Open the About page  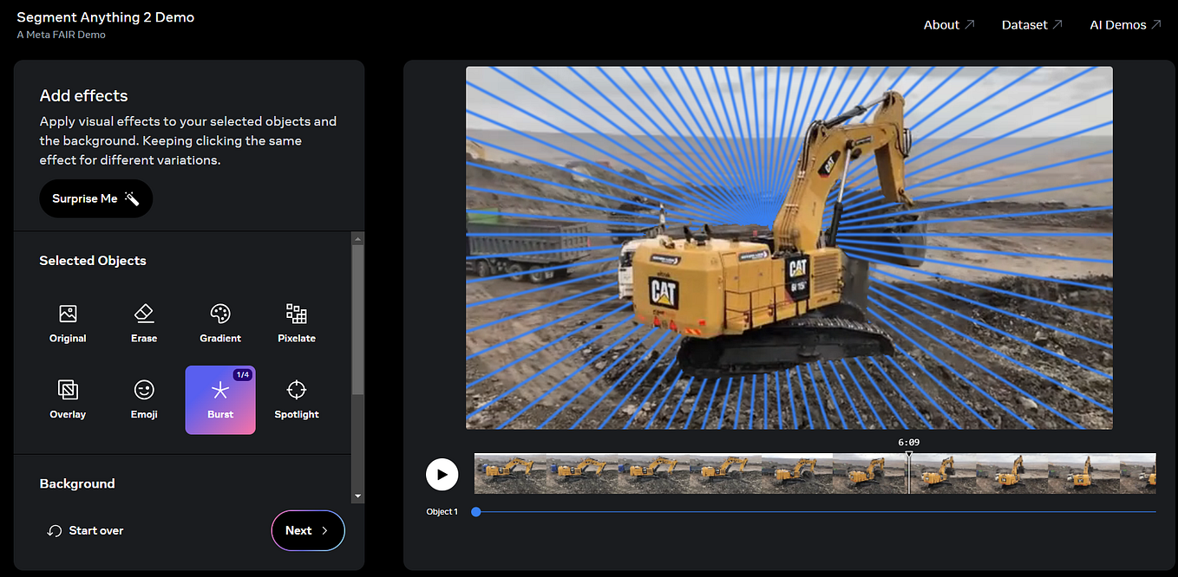(x=948, y=24)
